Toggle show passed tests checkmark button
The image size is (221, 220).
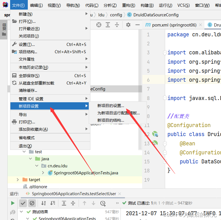click(x=23, y=203)
